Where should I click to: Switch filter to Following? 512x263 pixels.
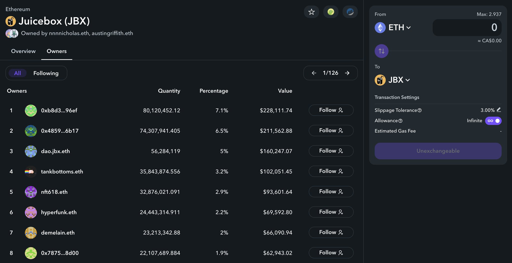click(46, 73)
